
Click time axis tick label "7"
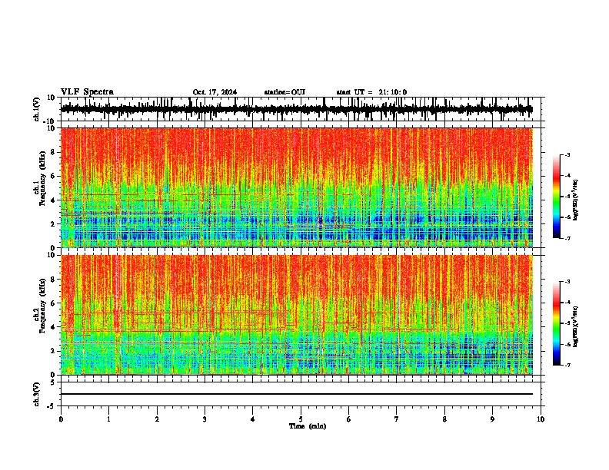tap(397, 419)
